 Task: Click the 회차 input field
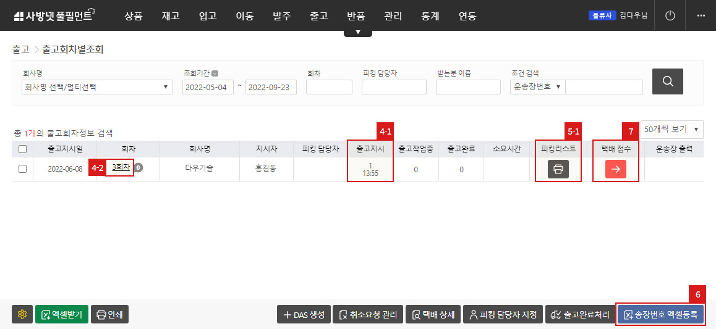(x=329, y=87)
